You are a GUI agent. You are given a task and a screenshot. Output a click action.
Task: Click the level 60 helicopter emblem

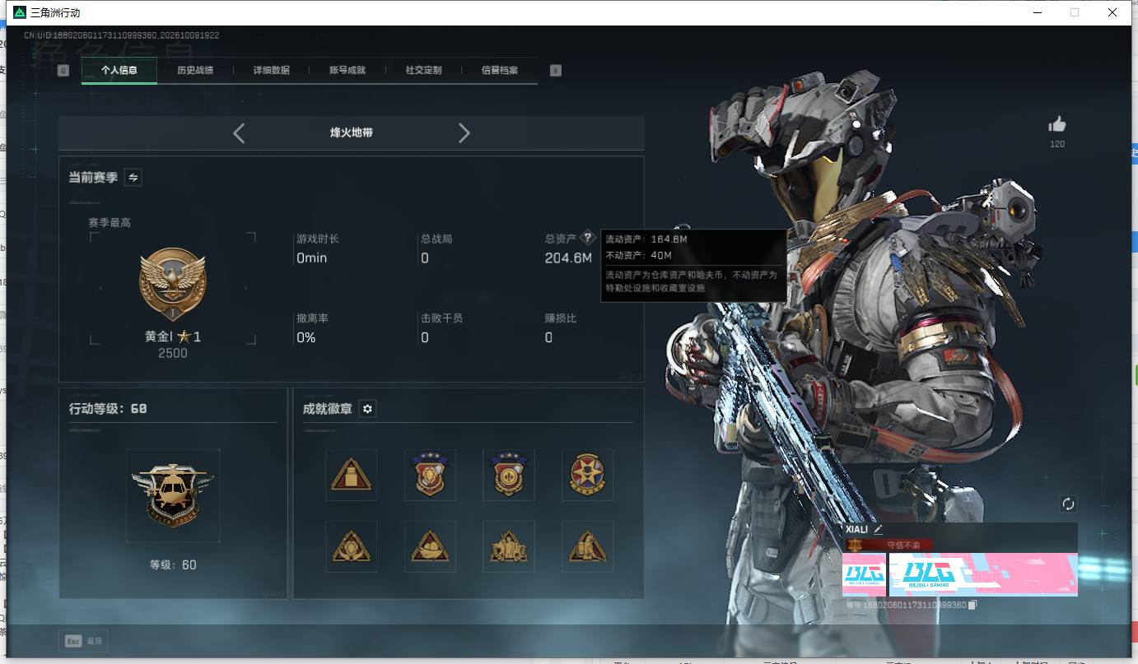[173, 495]
